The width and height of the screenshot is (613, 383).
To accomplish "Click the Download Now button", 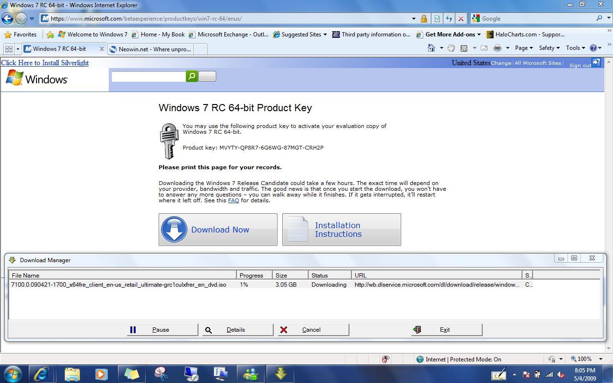I will pyautogui.click(x=218, y=230).
